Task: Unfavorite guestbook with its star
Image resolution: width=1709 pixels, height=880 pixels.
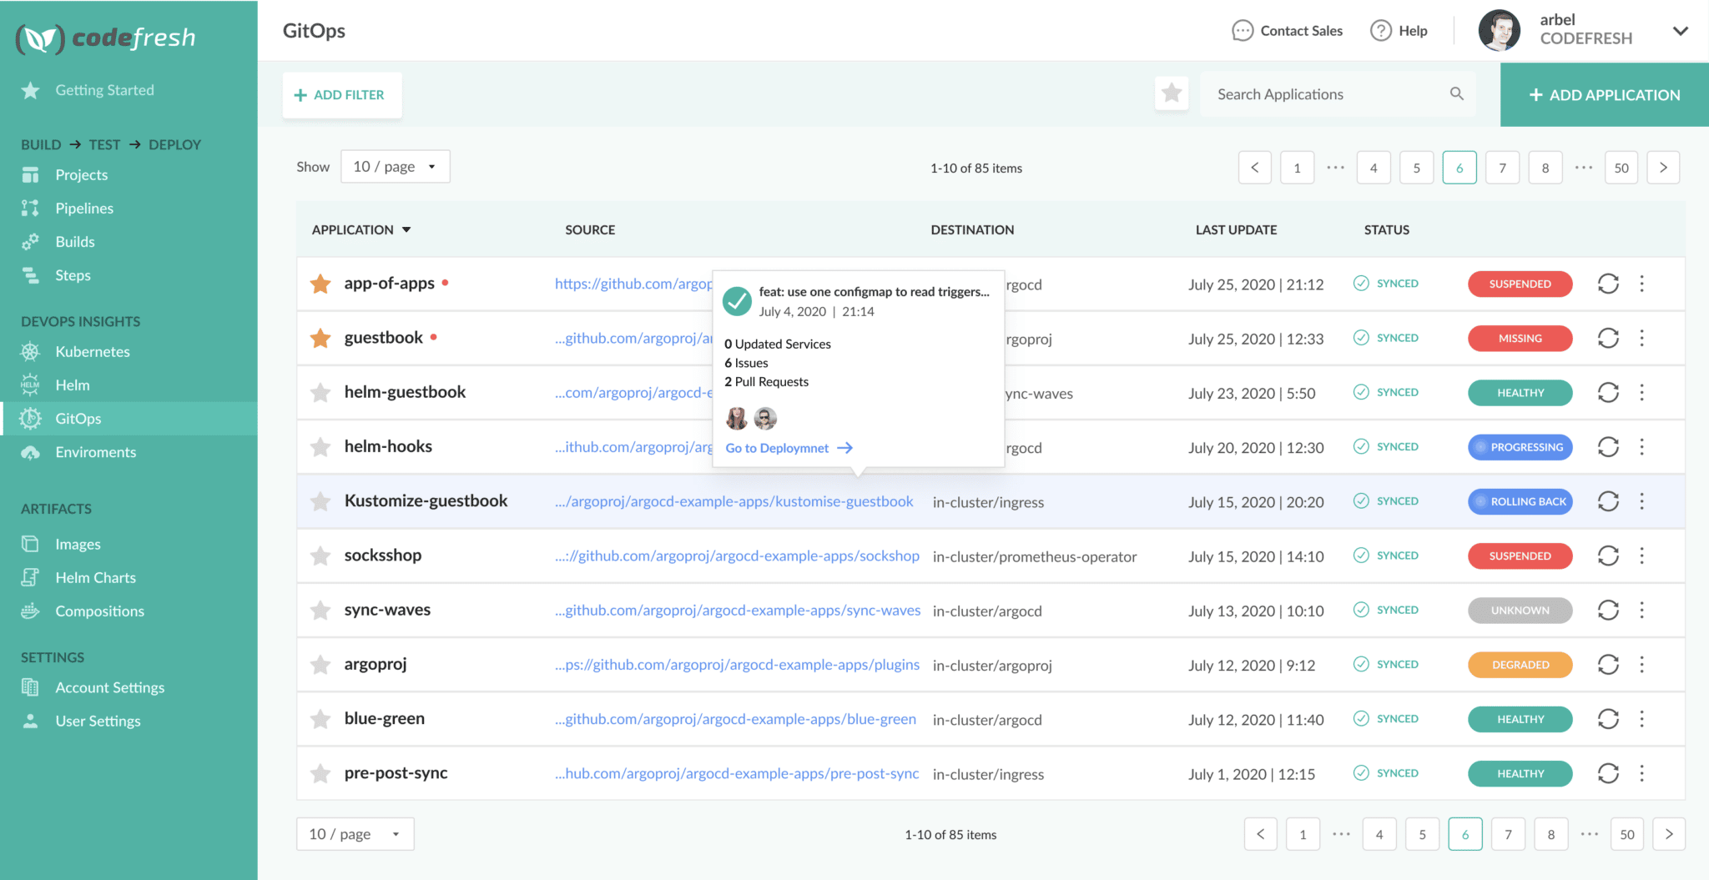Action: click(x=320, y=338)
